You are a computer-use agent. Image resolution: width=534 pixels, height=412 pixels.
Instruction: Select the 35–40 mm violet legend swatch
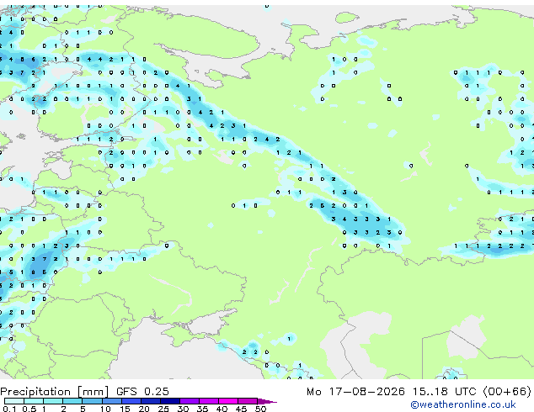coord(209,401)
